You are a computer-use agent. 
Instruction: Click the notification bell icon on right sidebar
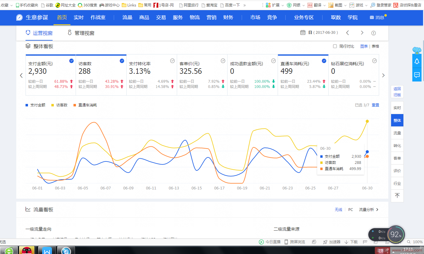click(x=417, y=61)
